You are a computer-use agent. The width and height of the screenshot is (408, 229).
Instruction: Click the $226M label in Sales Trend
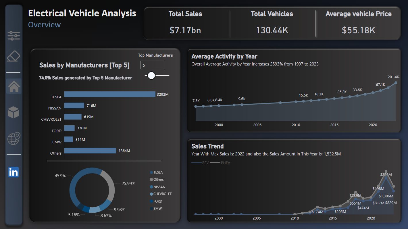click(386, 174)
